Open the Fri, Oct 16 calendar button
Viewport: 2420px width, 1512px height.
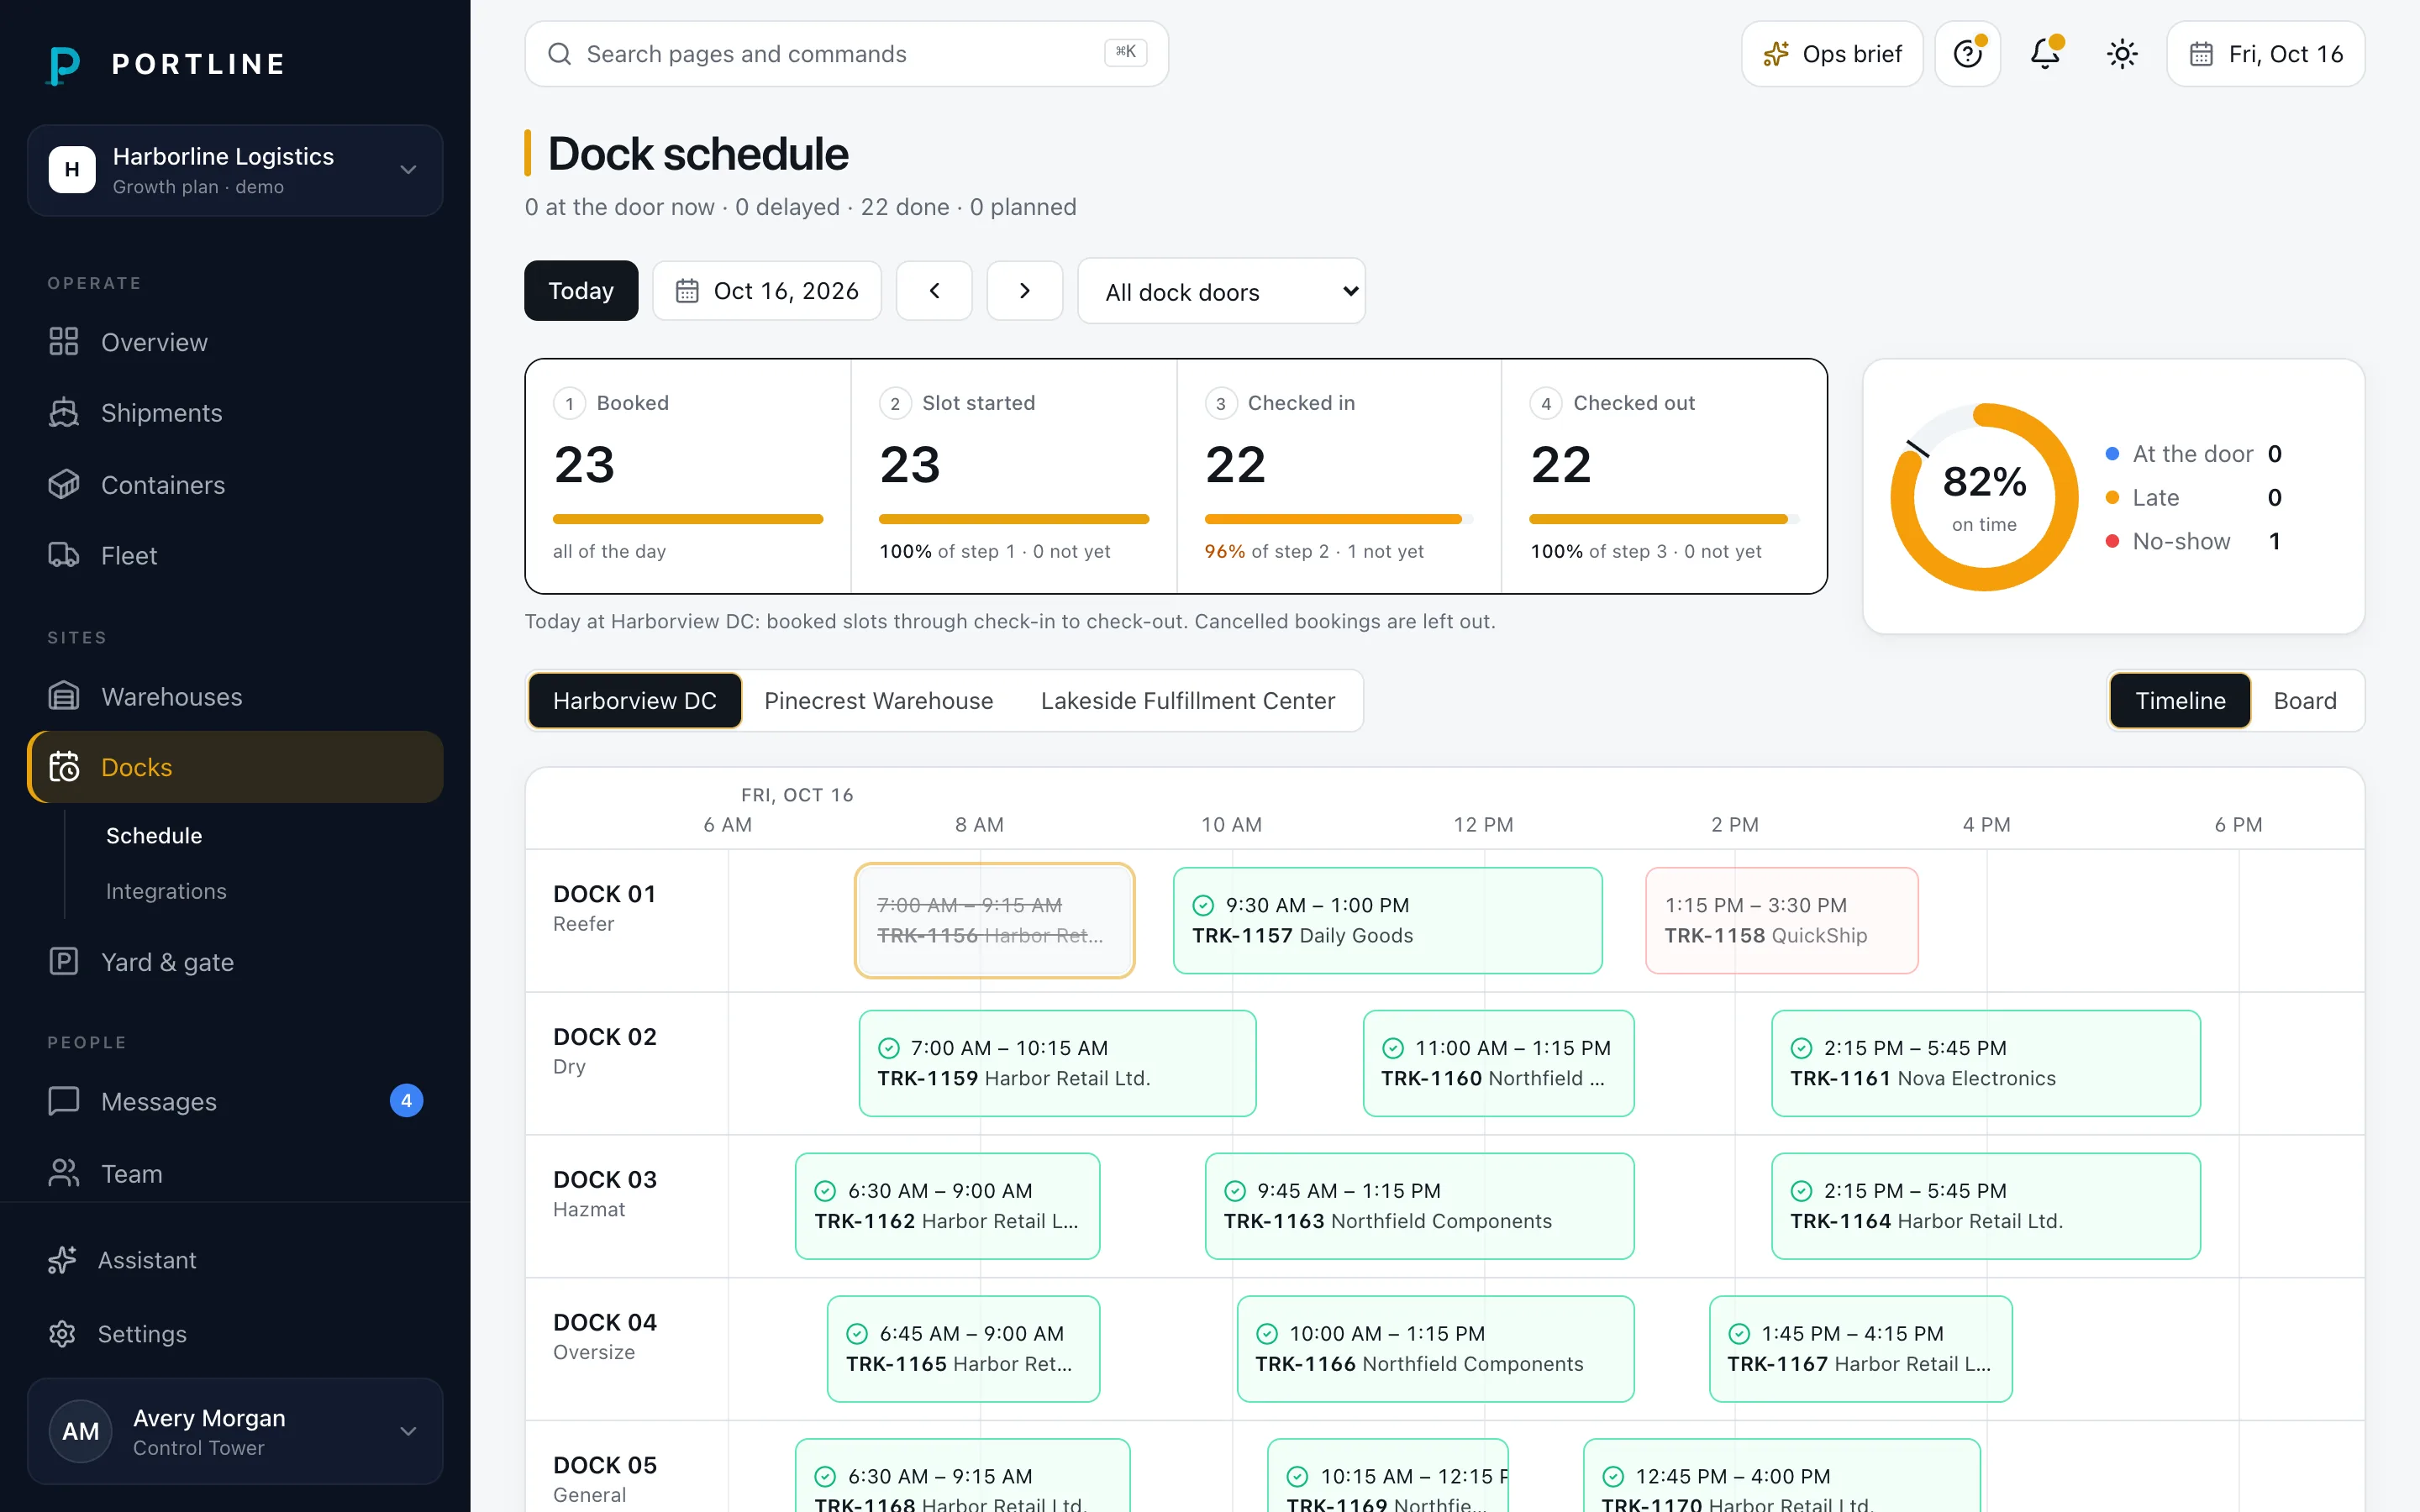tap(2265, 54)
